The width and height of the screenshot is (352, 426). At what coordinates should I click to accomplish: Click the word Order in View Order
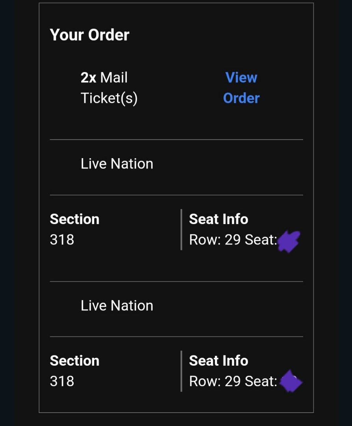point(241,98)
